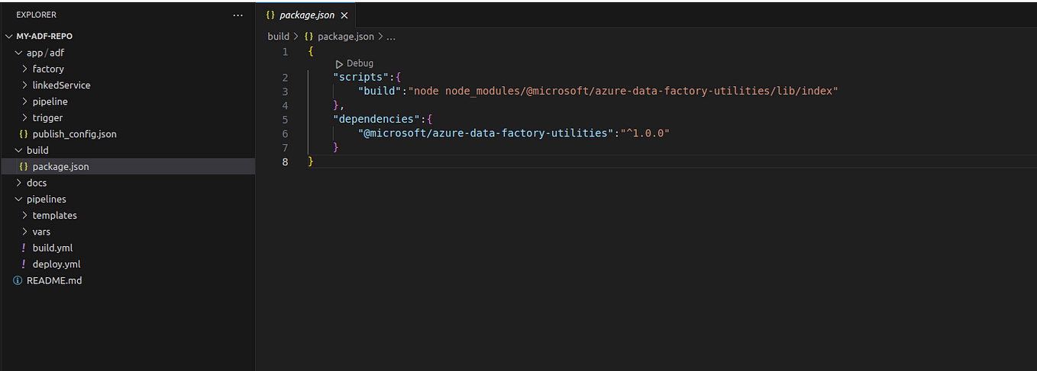The image size is (1037, 371).
Task: Expand the docs folder
Action: click(19, 183)
